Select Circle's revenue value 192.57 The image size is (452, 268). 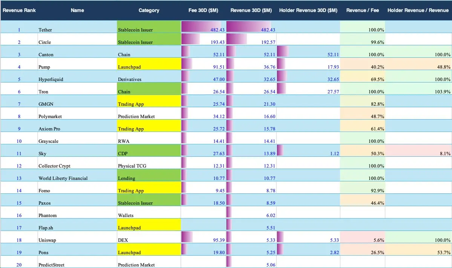(268, 42)
